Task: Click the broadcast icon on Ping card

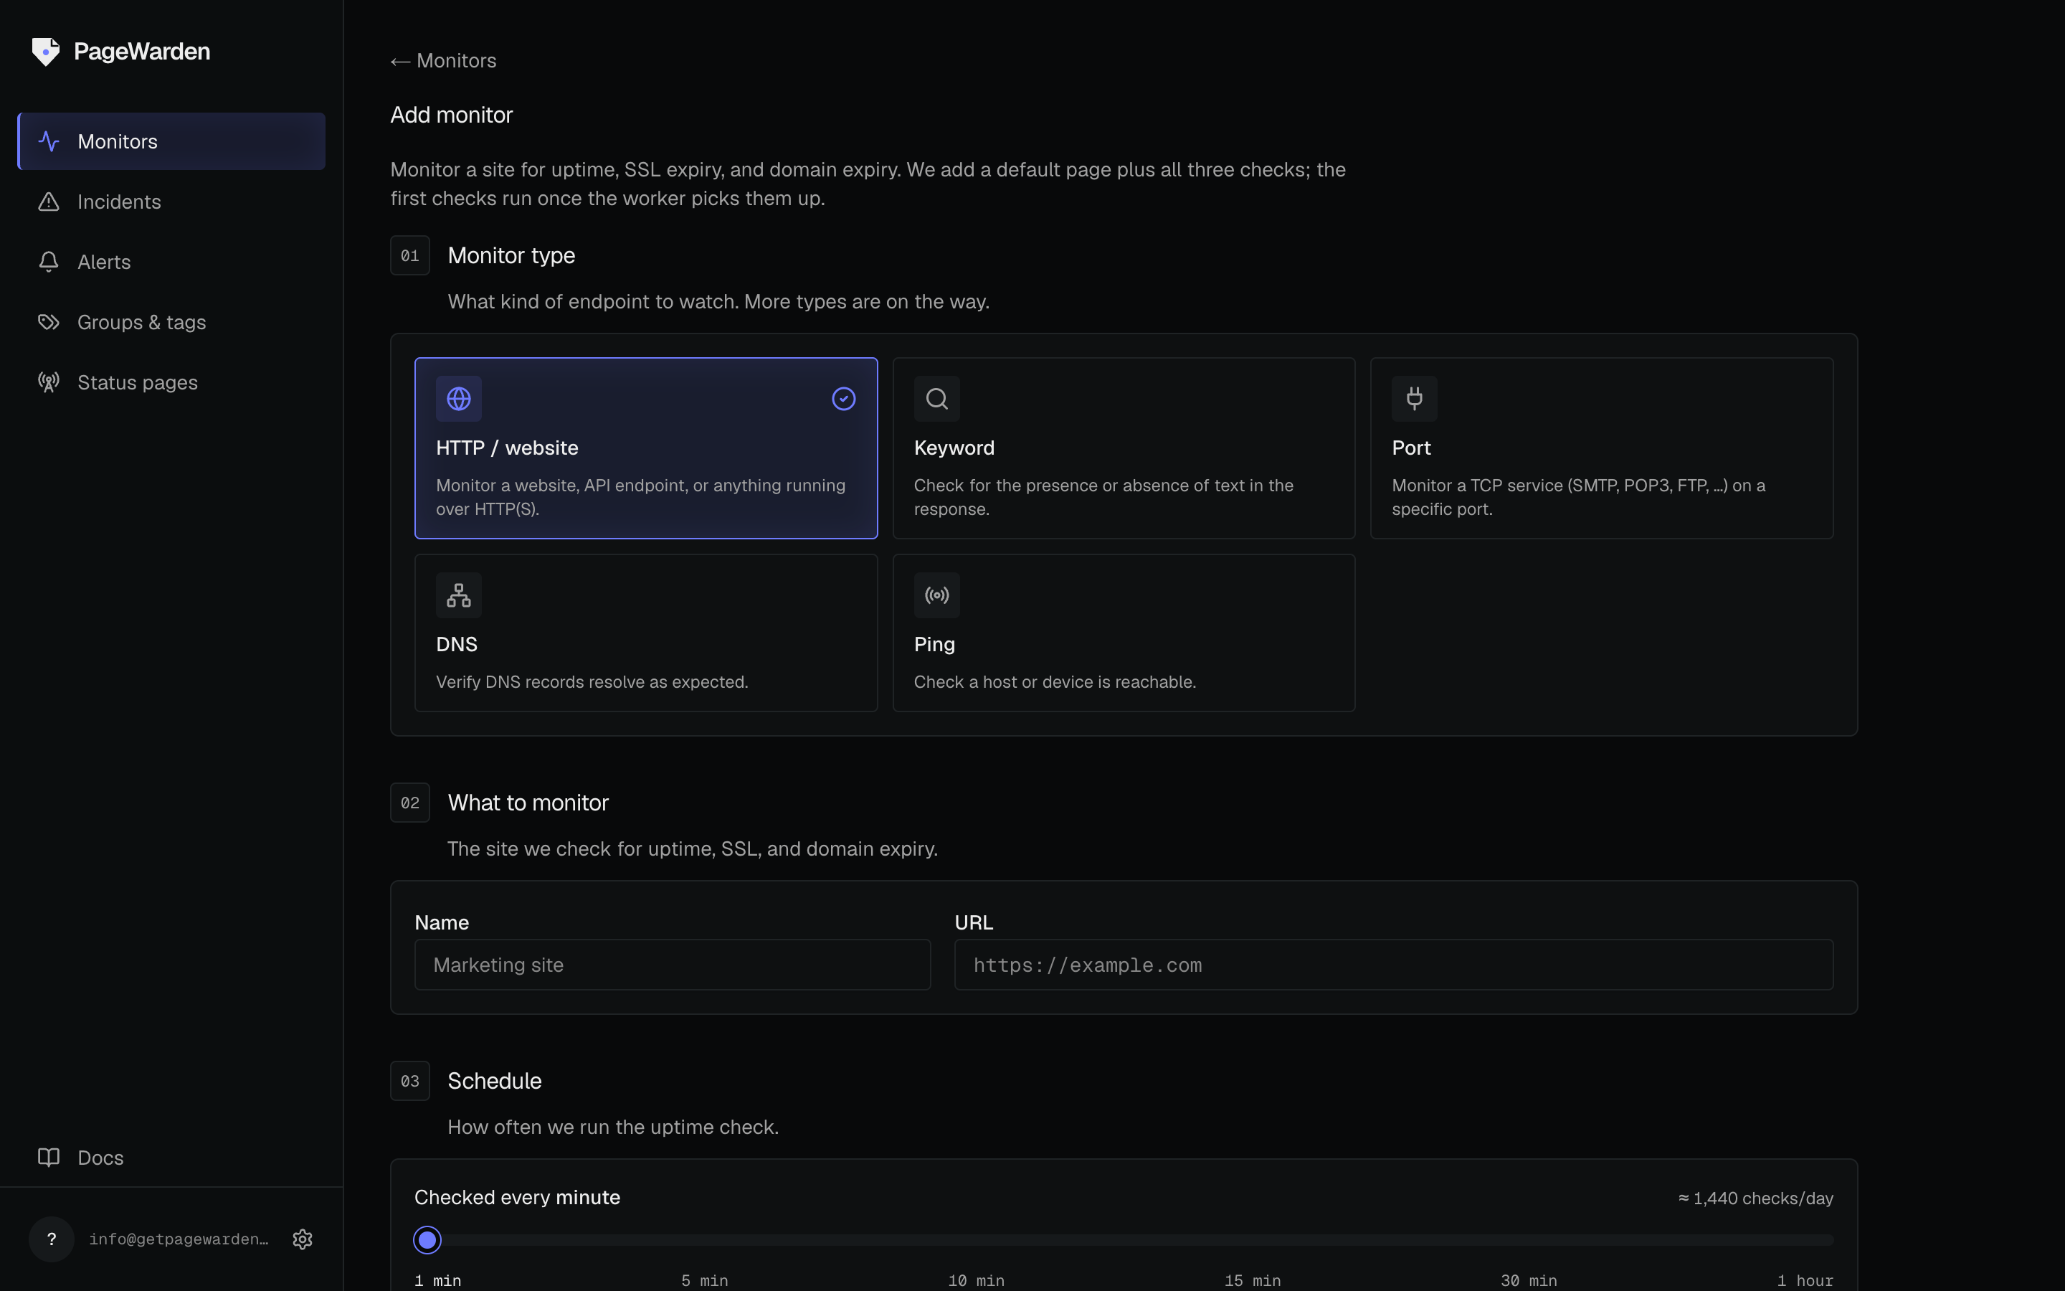Action: pyautogui.click(x=937, y=595)
